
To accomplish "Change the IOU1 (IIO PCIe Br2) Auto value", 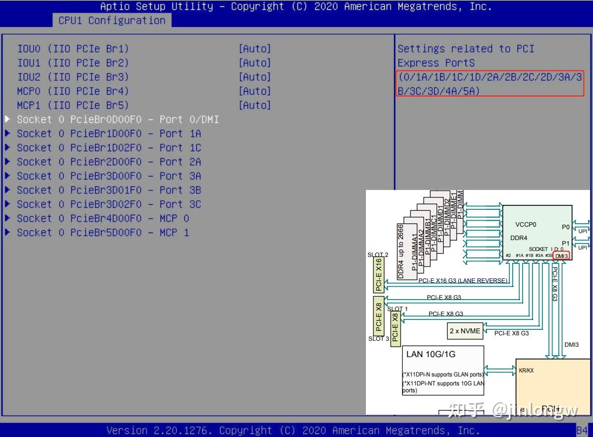I will tap(255, 63).
